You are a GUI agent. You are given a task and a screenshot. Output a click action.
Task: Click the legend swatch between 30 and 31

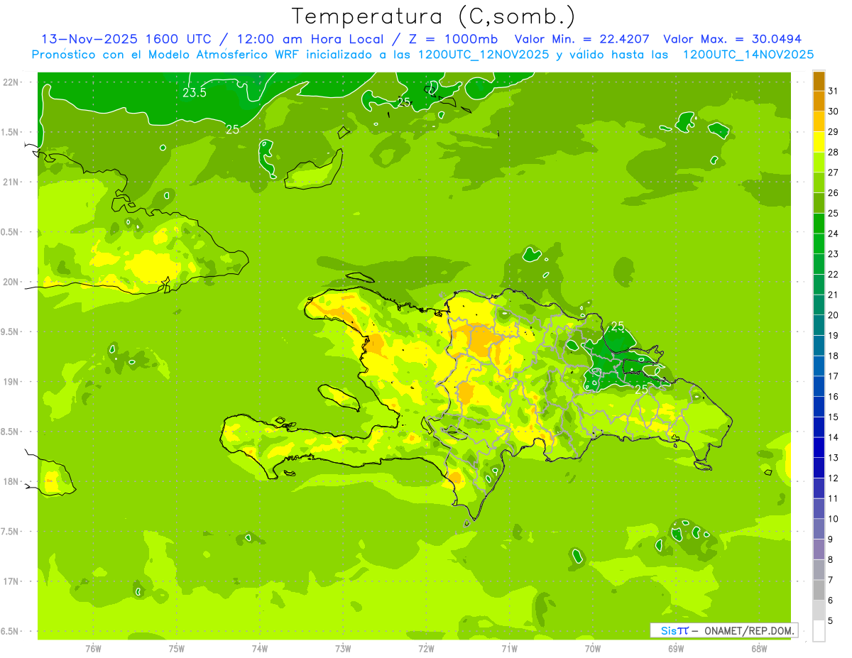(819, 101)
